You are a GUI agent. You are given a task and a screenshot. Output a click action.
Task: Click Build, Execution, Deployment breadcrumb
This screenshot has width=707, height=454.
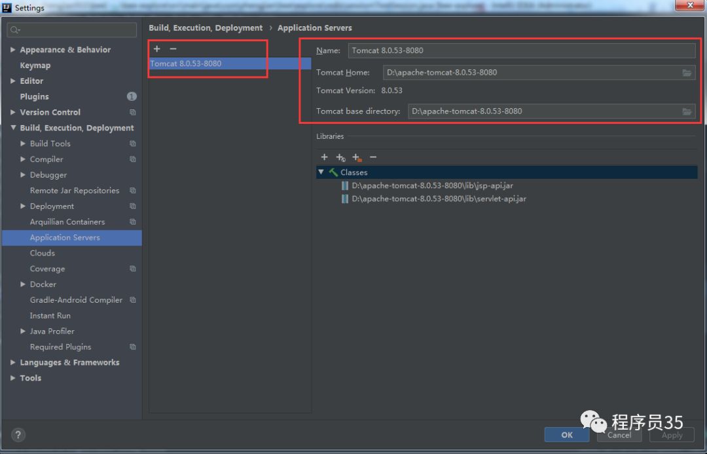coord(206,28)
